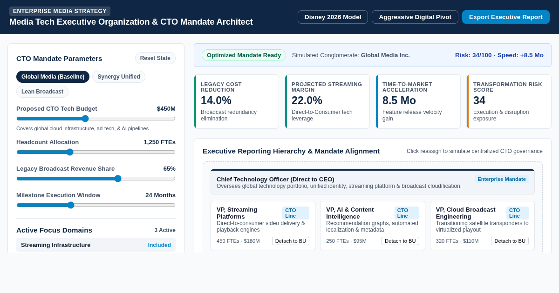The image size is (559, 293).
Task: Click the Optimized Mandate Ready badge
Action: click(244, 55)
